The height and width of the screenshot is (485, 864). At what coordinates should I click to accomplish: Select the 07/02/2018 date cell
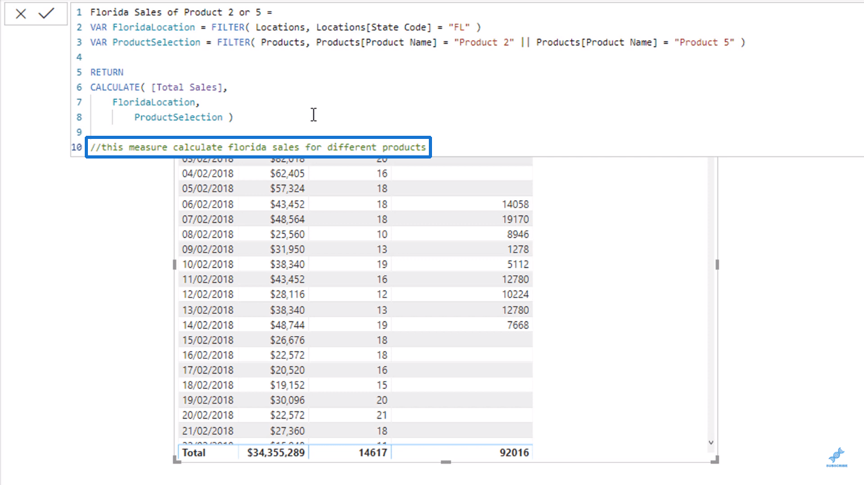207,219
